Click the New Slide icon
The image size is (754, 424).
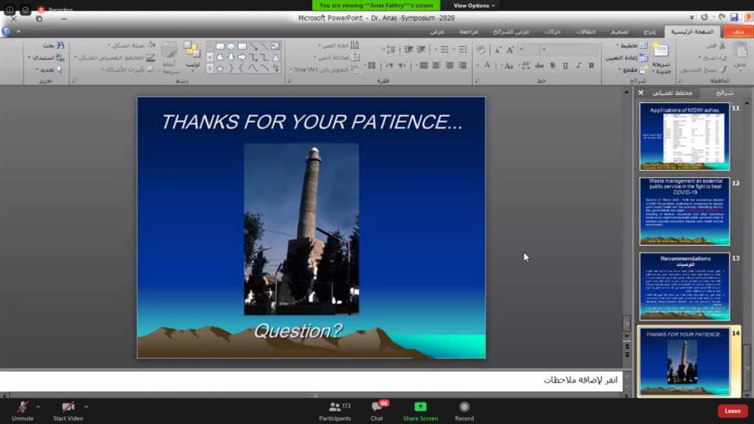click(x=660, y=53)
